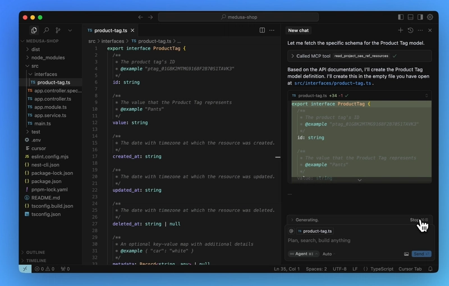Open errors and warnings status item

[x=44, y=269]
